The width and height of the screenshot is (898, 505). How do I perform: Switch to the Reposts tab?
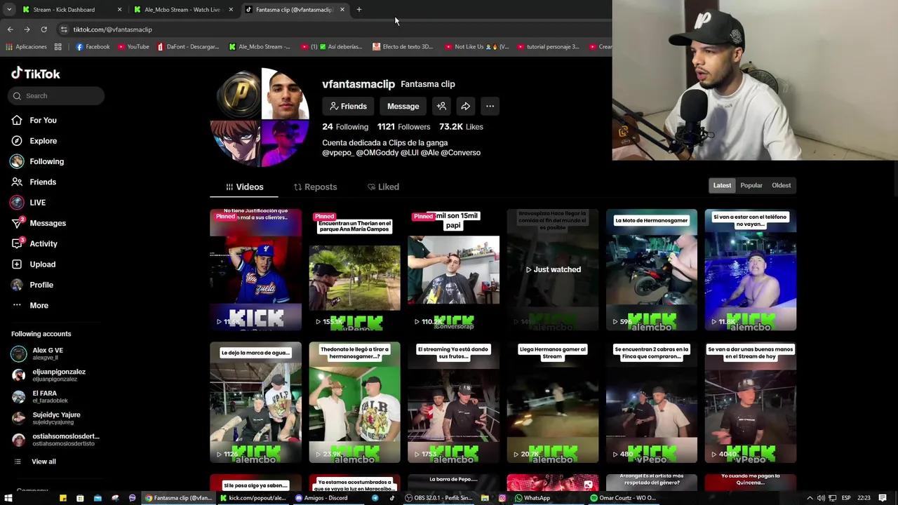click(x=315, y=187)
